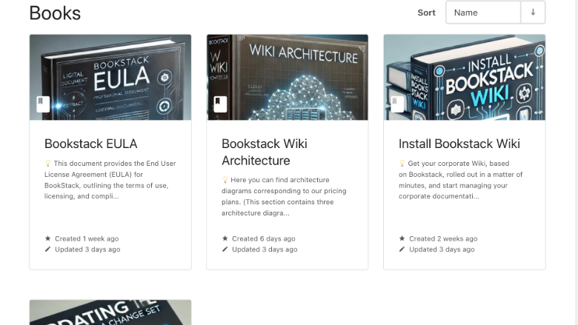Click 'Created 1 week ago' text

coord(87,238)
